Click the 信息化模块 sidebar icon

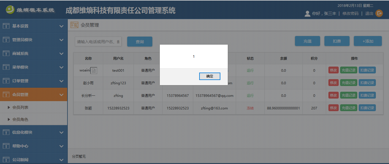(x=6, y=132)
